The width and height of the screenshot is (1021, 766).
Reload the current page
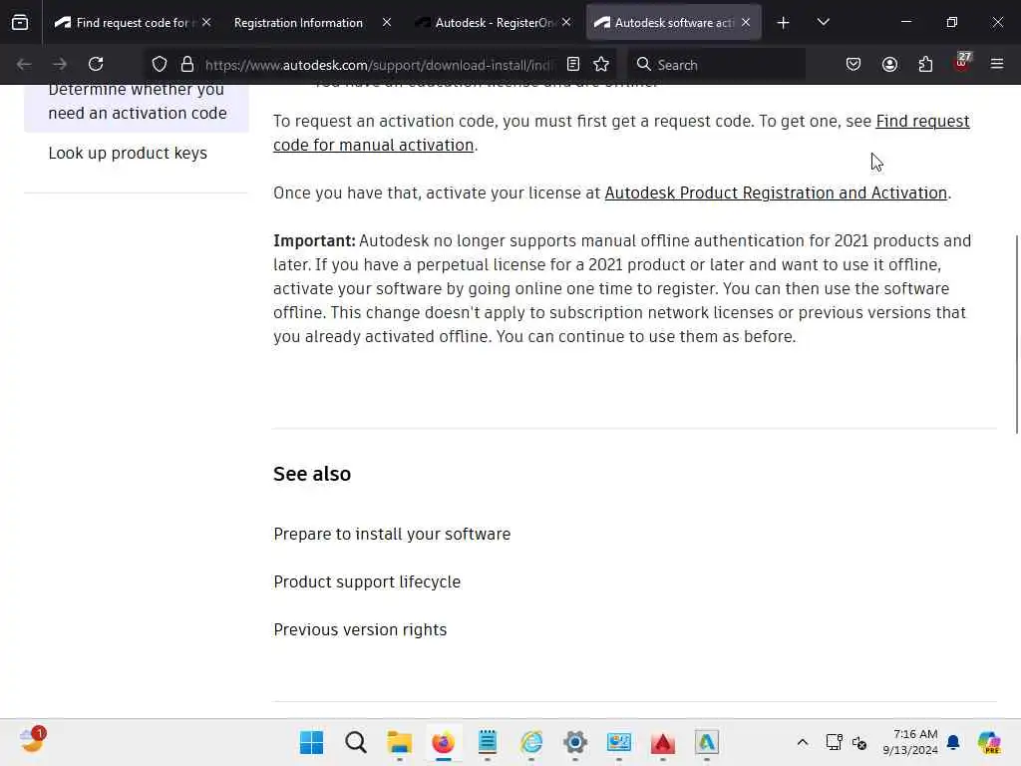tap(96, 64)
